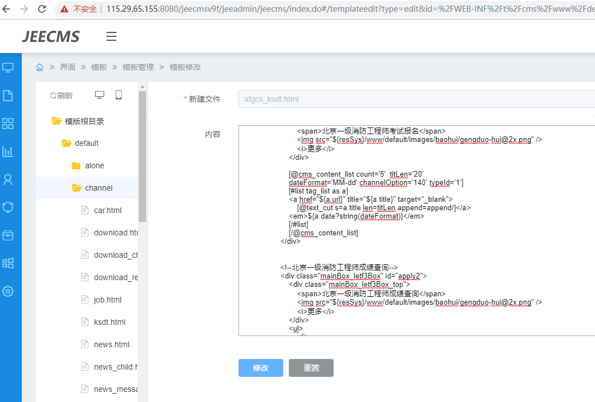Open download.html file in the tree

116,233
